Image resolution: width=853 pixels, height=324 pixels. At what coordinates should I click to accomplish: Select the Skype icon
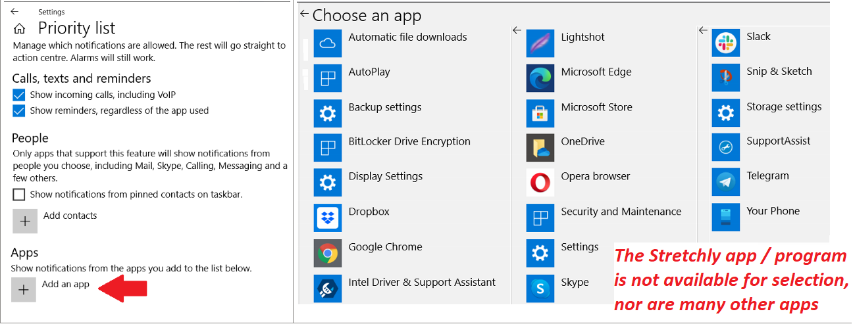[540, 288]
